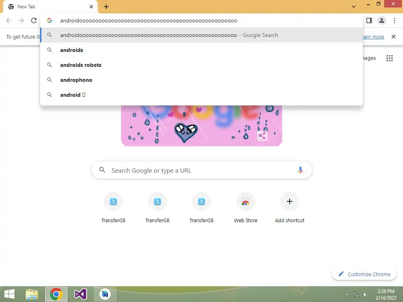Choose the 'androids robots' suggestion
This screenshot has width=403, height=302.
[201, 65]
